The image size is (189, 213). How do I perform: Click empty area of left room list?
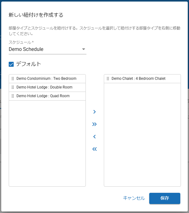(x=47, y=143)
